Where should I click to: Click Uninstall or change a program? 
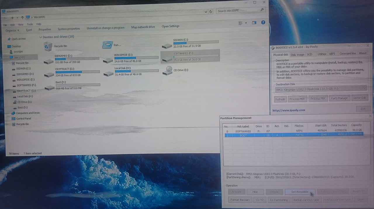coord(105,28)
